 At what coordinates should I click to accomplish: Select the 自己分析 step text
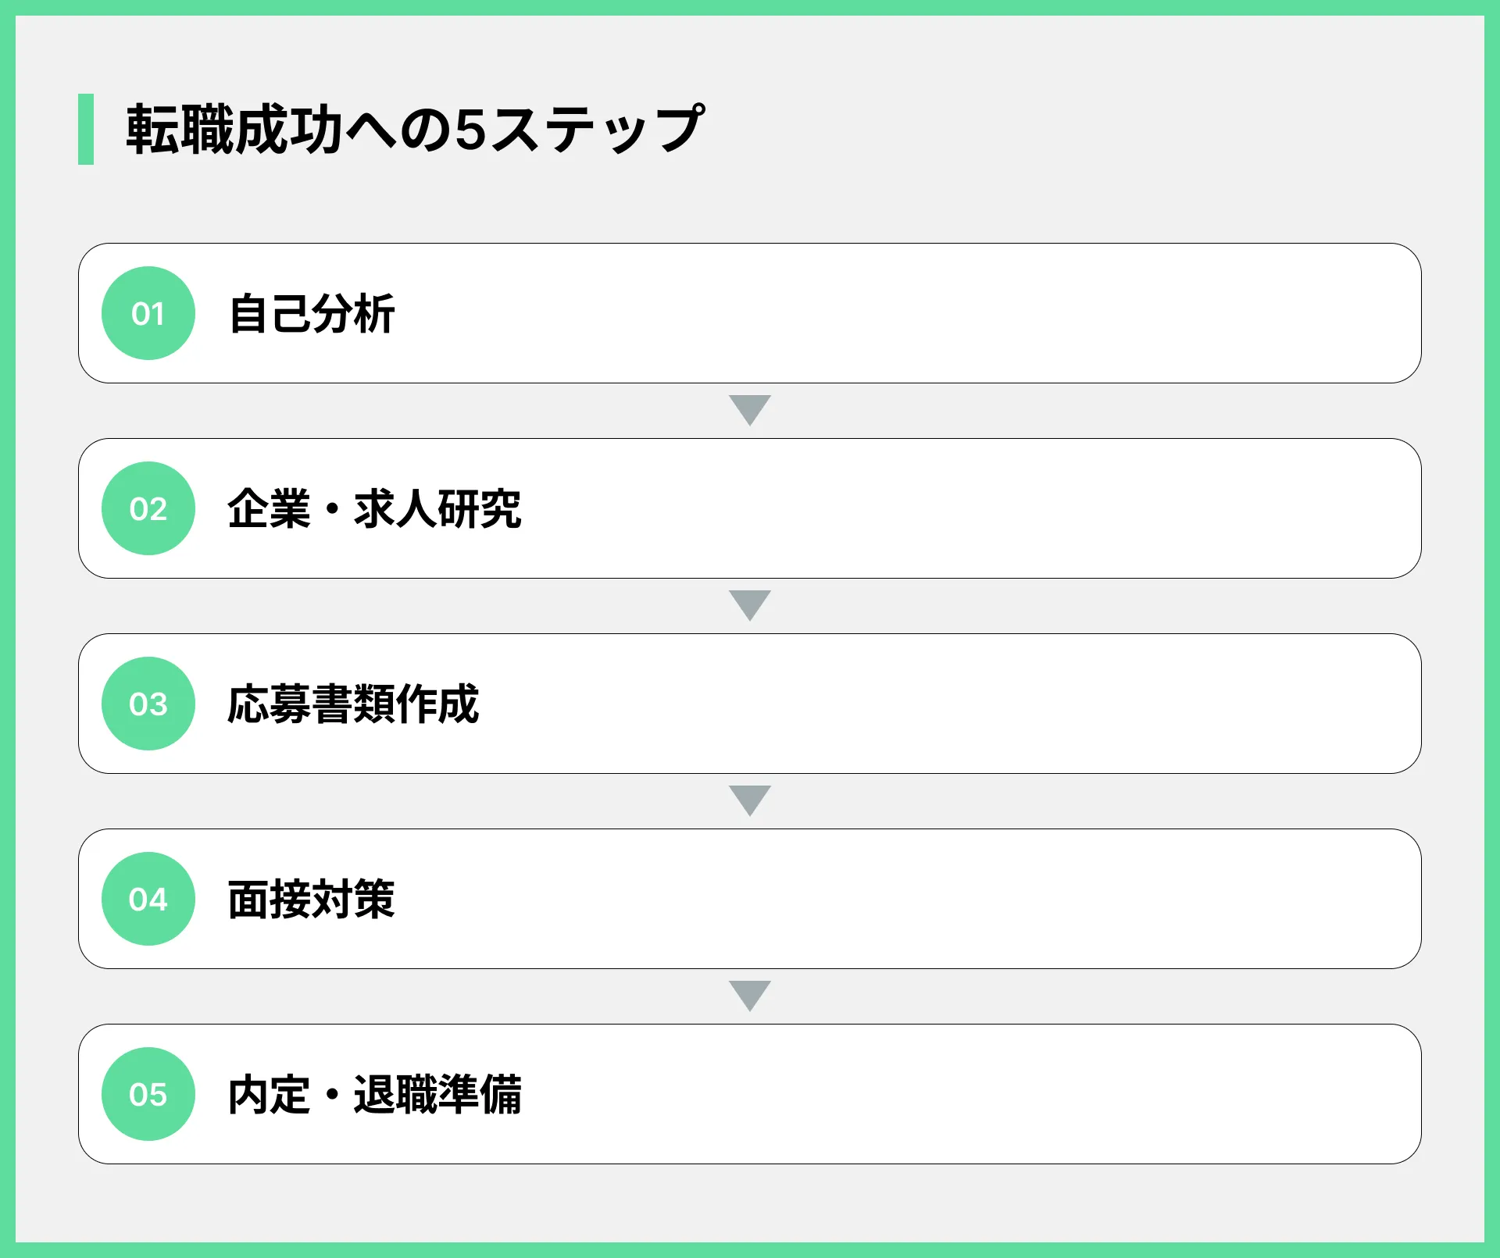click(x=312, y=314)
